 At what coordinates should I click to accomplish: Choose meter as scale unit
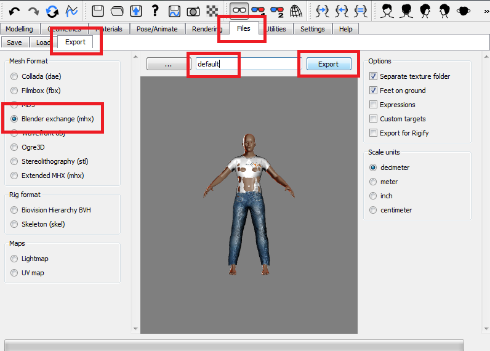point(372,182)
